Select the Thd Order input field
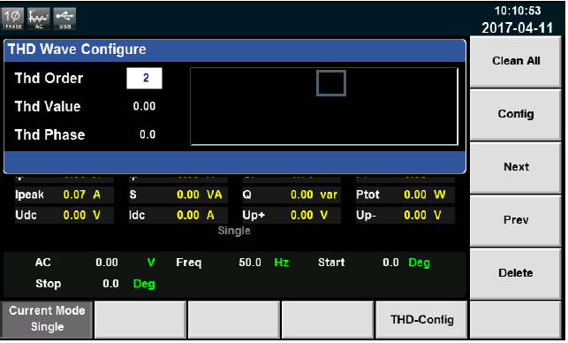The image size is (568, 343). click(x=144, y=78)
